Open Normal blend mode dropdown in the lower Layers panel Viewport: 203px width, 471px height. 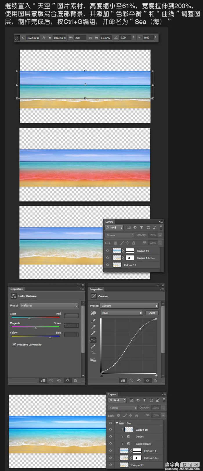coord(122,408)
